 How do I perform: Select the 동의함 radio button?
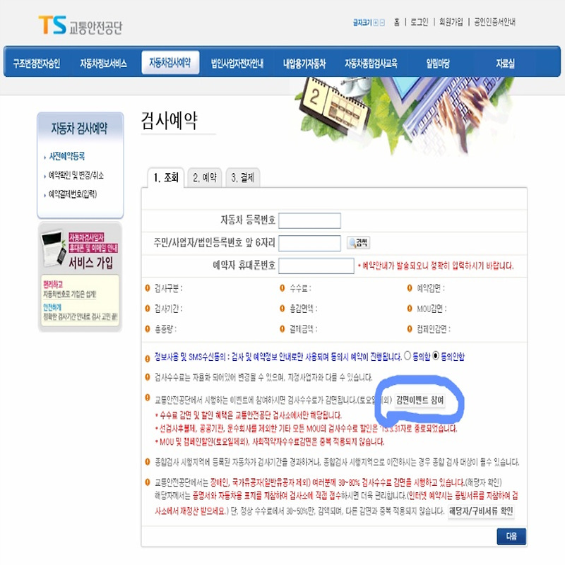pos(408,356)
